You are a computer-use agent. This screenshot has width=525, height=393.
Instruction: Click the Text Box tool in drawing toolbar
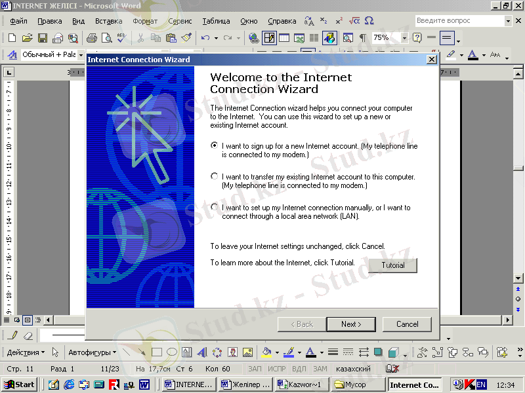pyautogui.click(x=187, y=352)
